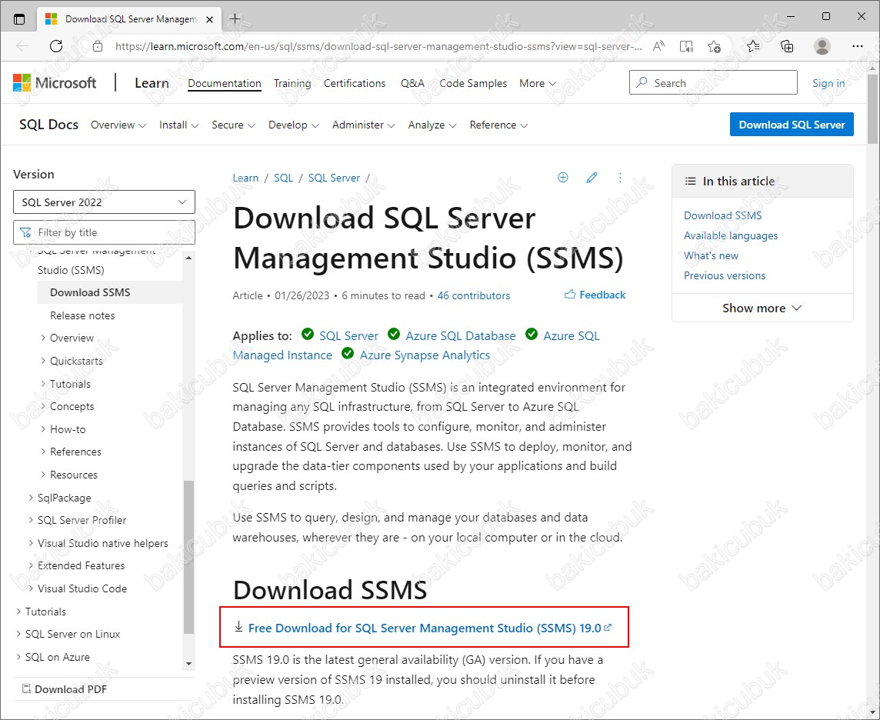The width and height of the screenshot is (880, 720).
Task: Open the Collections icon in toolbar
Action: click(788, 46)
